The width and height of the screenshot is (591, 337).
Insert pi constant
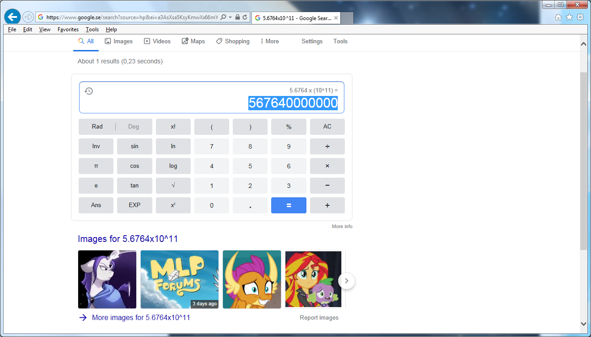click(96, 166)
